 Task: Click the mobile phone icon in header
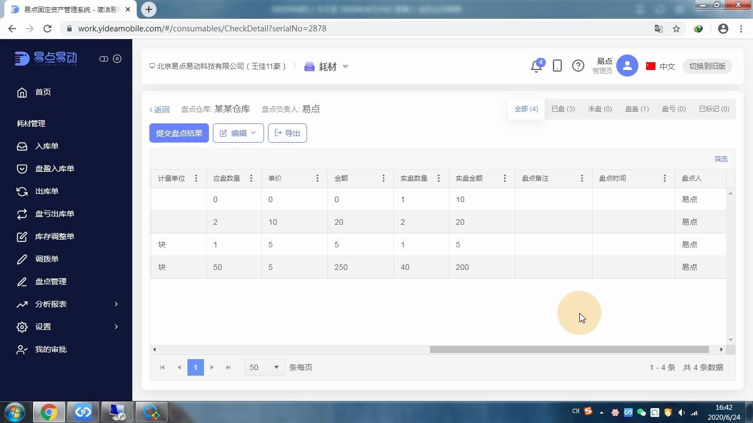point(557,66)
